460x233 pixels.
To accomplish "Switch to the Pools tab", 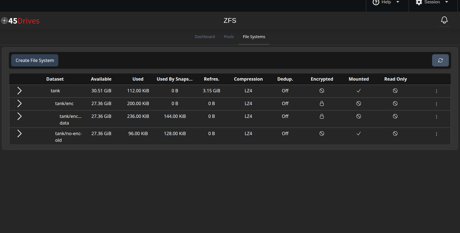I will click(229, 37).
